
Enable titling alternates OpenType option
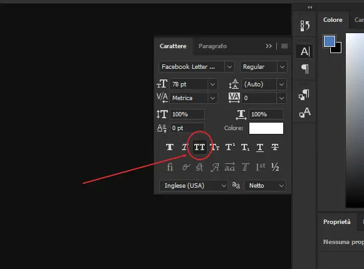(x=245, y=167)
